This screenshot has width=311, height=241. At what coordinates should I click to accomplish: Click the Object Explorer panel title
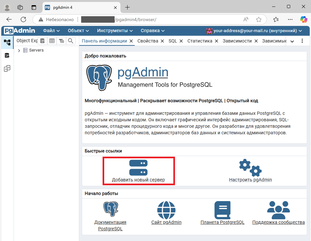(27, 41)
